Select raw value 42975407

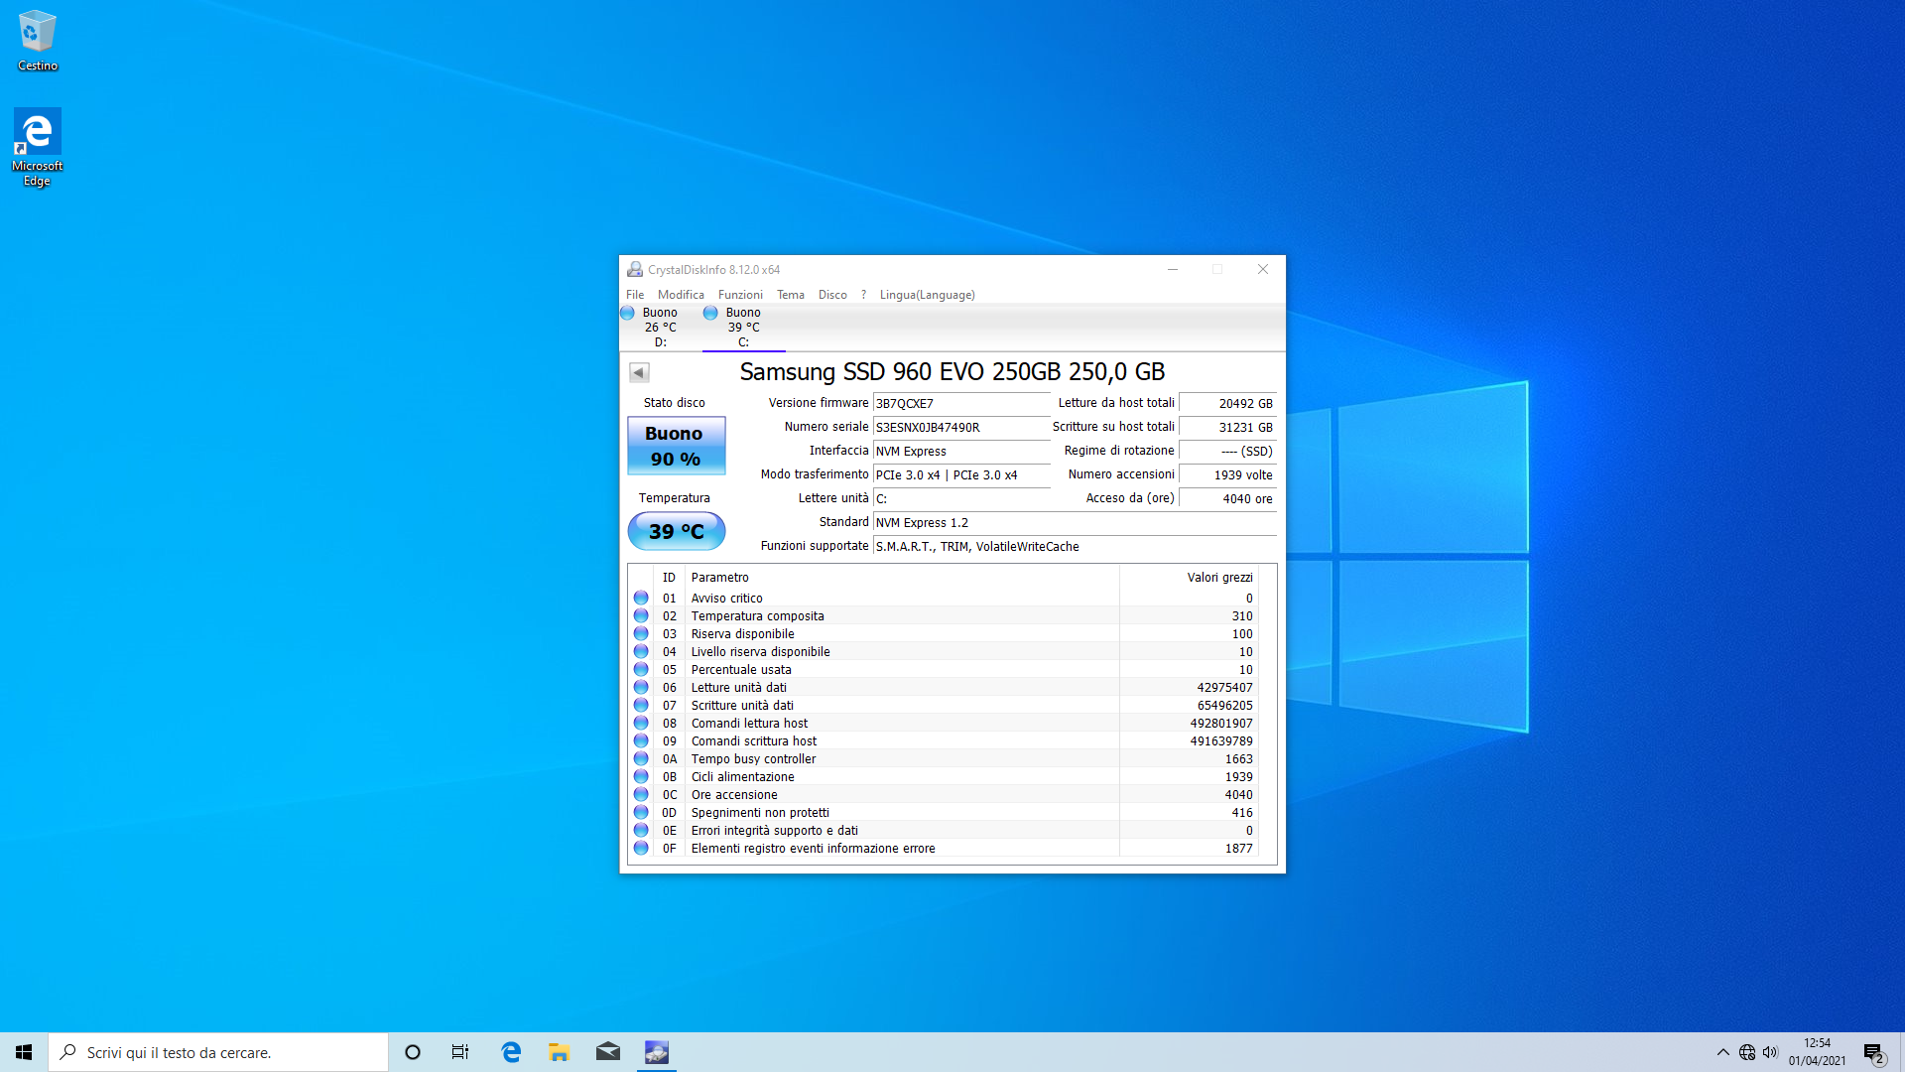[1224, 688]
